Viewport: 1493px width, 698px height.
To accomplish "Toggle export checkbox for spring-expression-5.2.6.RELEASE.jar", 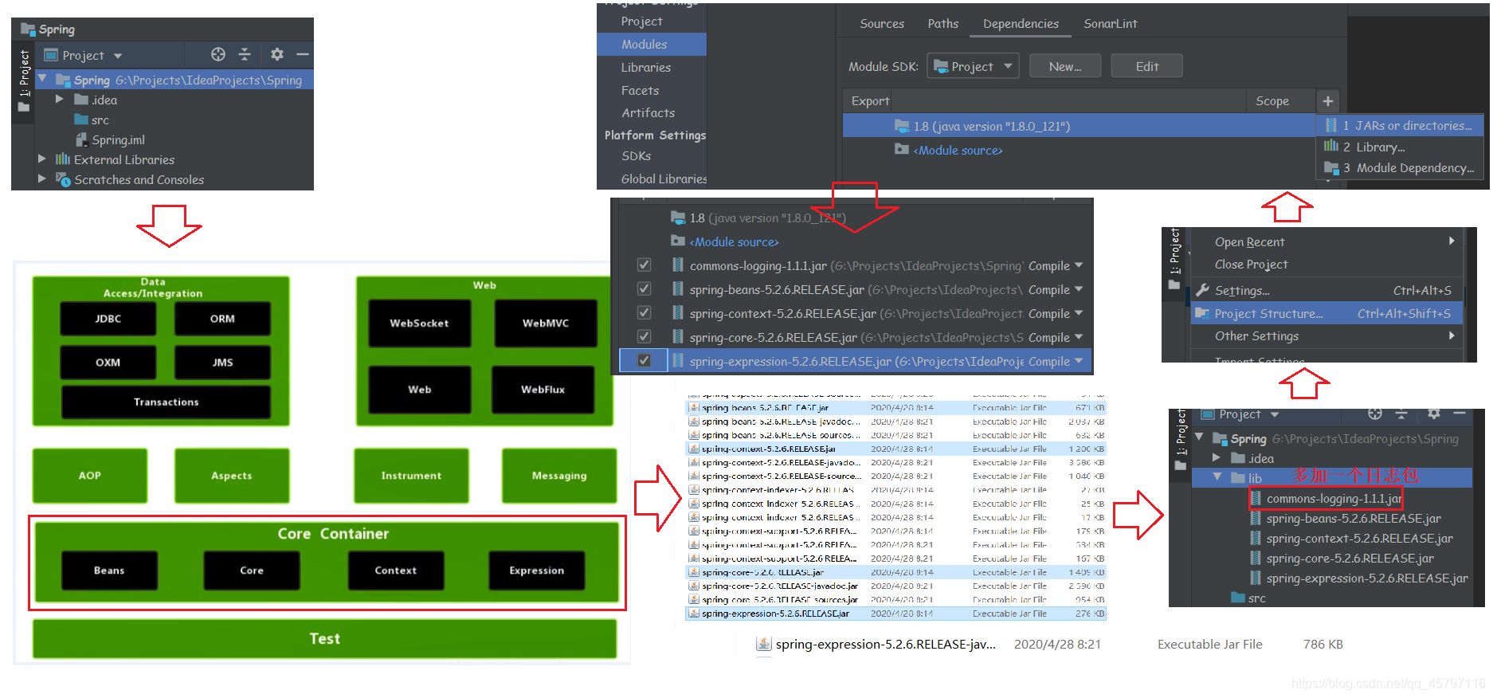I will click(644, 360).
